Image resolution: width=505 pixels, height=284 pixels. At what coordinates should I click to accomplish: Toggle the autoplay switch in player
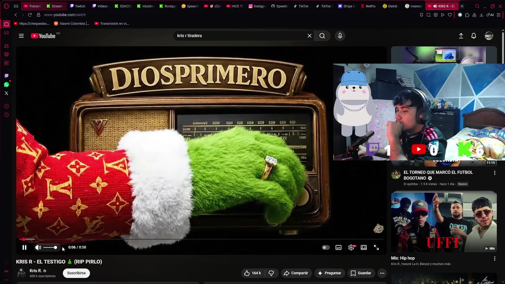pos(325,247)
